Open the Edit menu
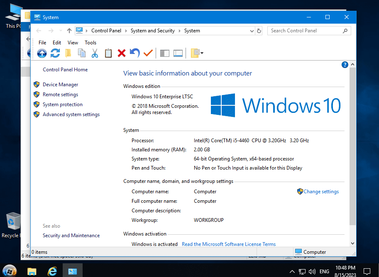The height and width of the screenshot is (277, 379). pyautogui.click(x=57, y=43)
